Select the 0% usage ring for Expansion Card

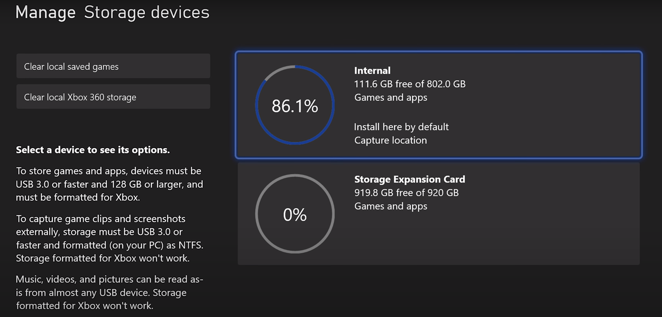coord(295,214)
